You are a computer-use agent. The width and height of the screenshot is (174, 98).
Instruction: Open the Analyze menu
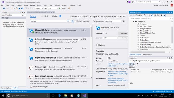[65, 5]
